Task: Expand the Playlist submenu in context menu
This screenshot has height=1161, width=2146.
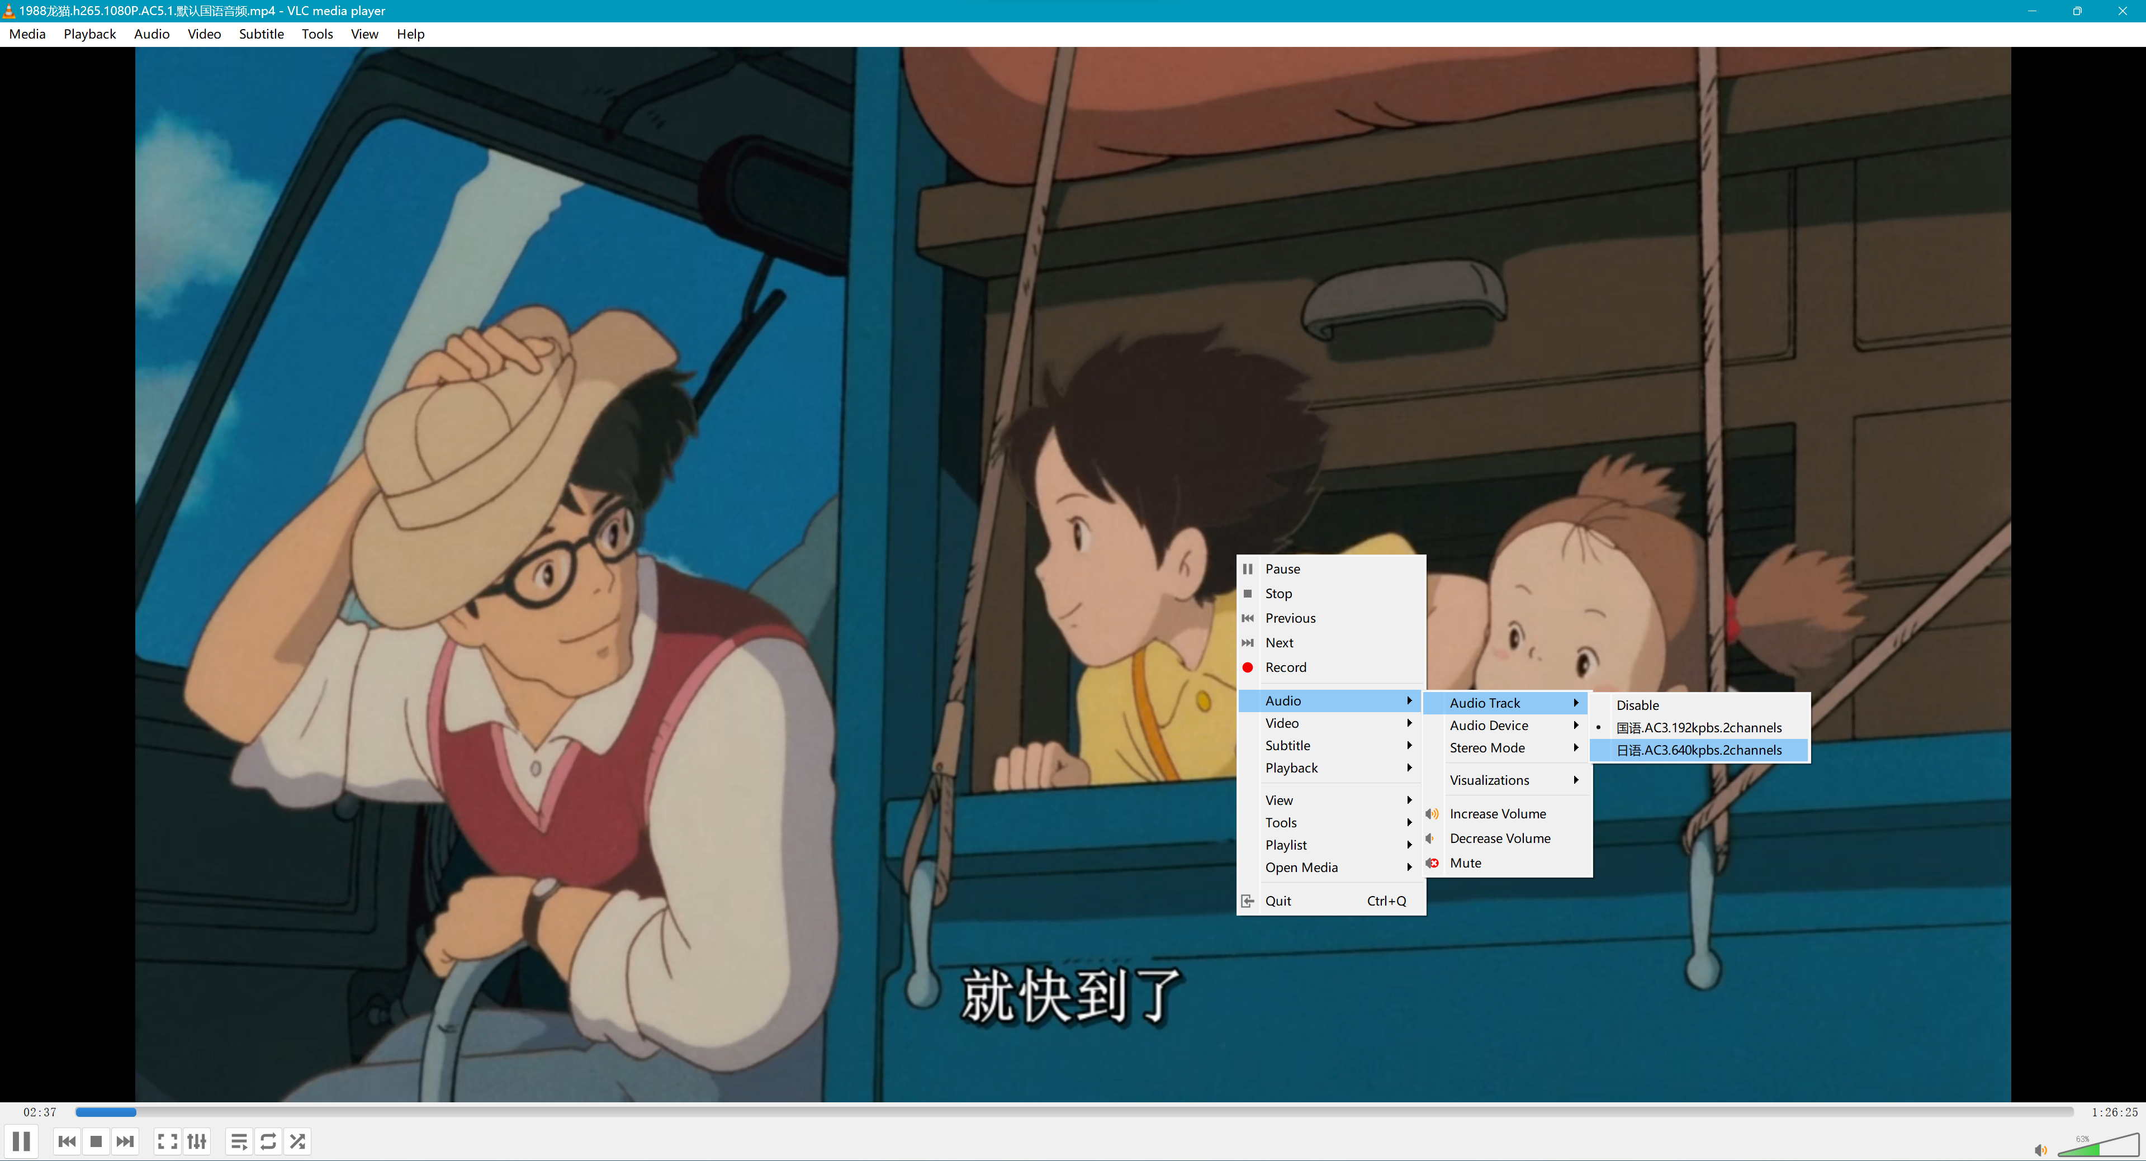Action: [x=1331, y=845]
